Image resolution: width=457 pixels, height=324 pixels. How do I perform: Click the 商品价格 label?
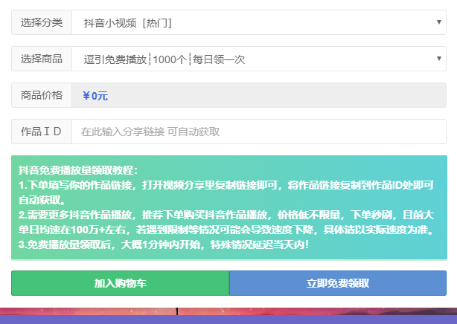click(42, 95)
